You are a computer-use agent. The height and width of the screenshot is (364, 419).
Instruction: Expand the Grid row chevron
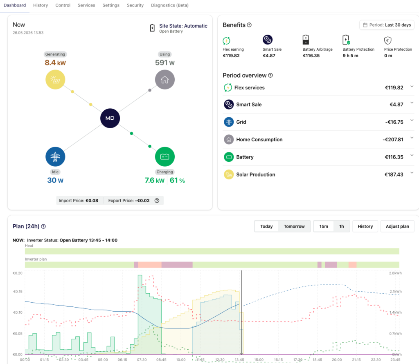point(412,120)
